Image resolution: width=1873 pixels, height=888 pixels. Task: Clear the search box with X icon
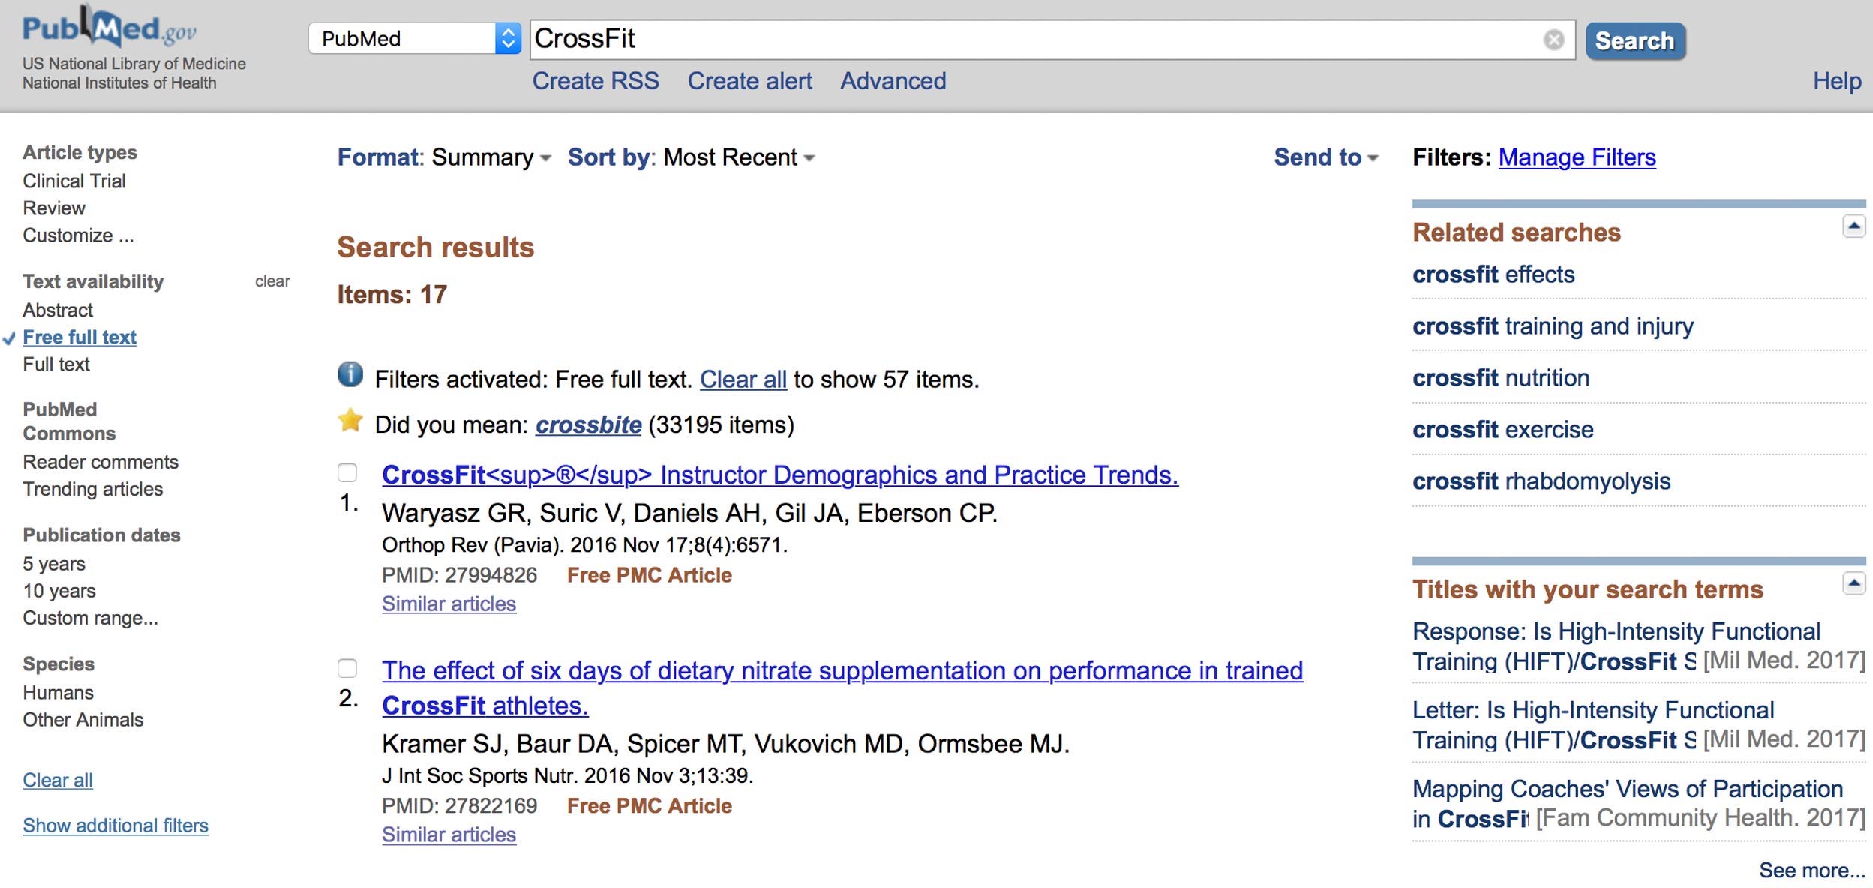click(1553, 40)
